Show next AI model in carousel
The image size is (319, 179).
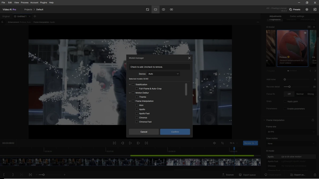315,71
